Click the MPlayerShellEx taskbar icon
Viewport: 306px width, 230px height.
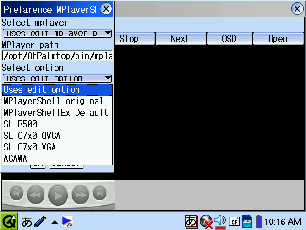pyautogui.click(x=67, y=221)
